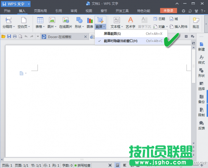Expand the 文本框 dropdown arrow
Screen dimensions: 208x168
click(x=122, y=27)
